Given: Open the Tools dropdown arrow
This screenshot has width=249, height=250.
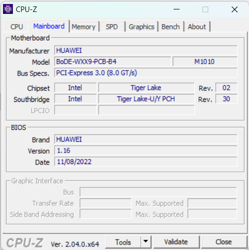Looking at the screenshot, I should coord(146,242).
